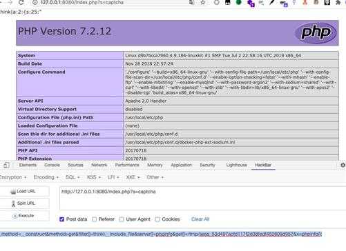
Task: Click the 'Configure Command' row label
Action: click(x=41, y=72)
